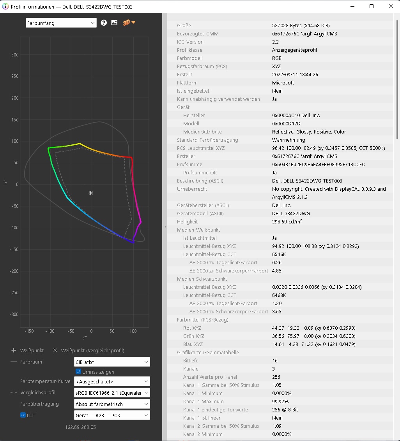Click the splitter arrow between panels
Screen dimensions: 400x441
[x=165, y=227]
